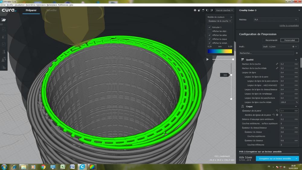
Task: Open Internet Explorer from the taskbar
Action: (x=14, y=167)
